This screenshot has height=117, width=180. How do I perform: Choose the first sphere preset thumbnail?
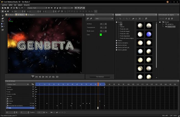[140, 26]
